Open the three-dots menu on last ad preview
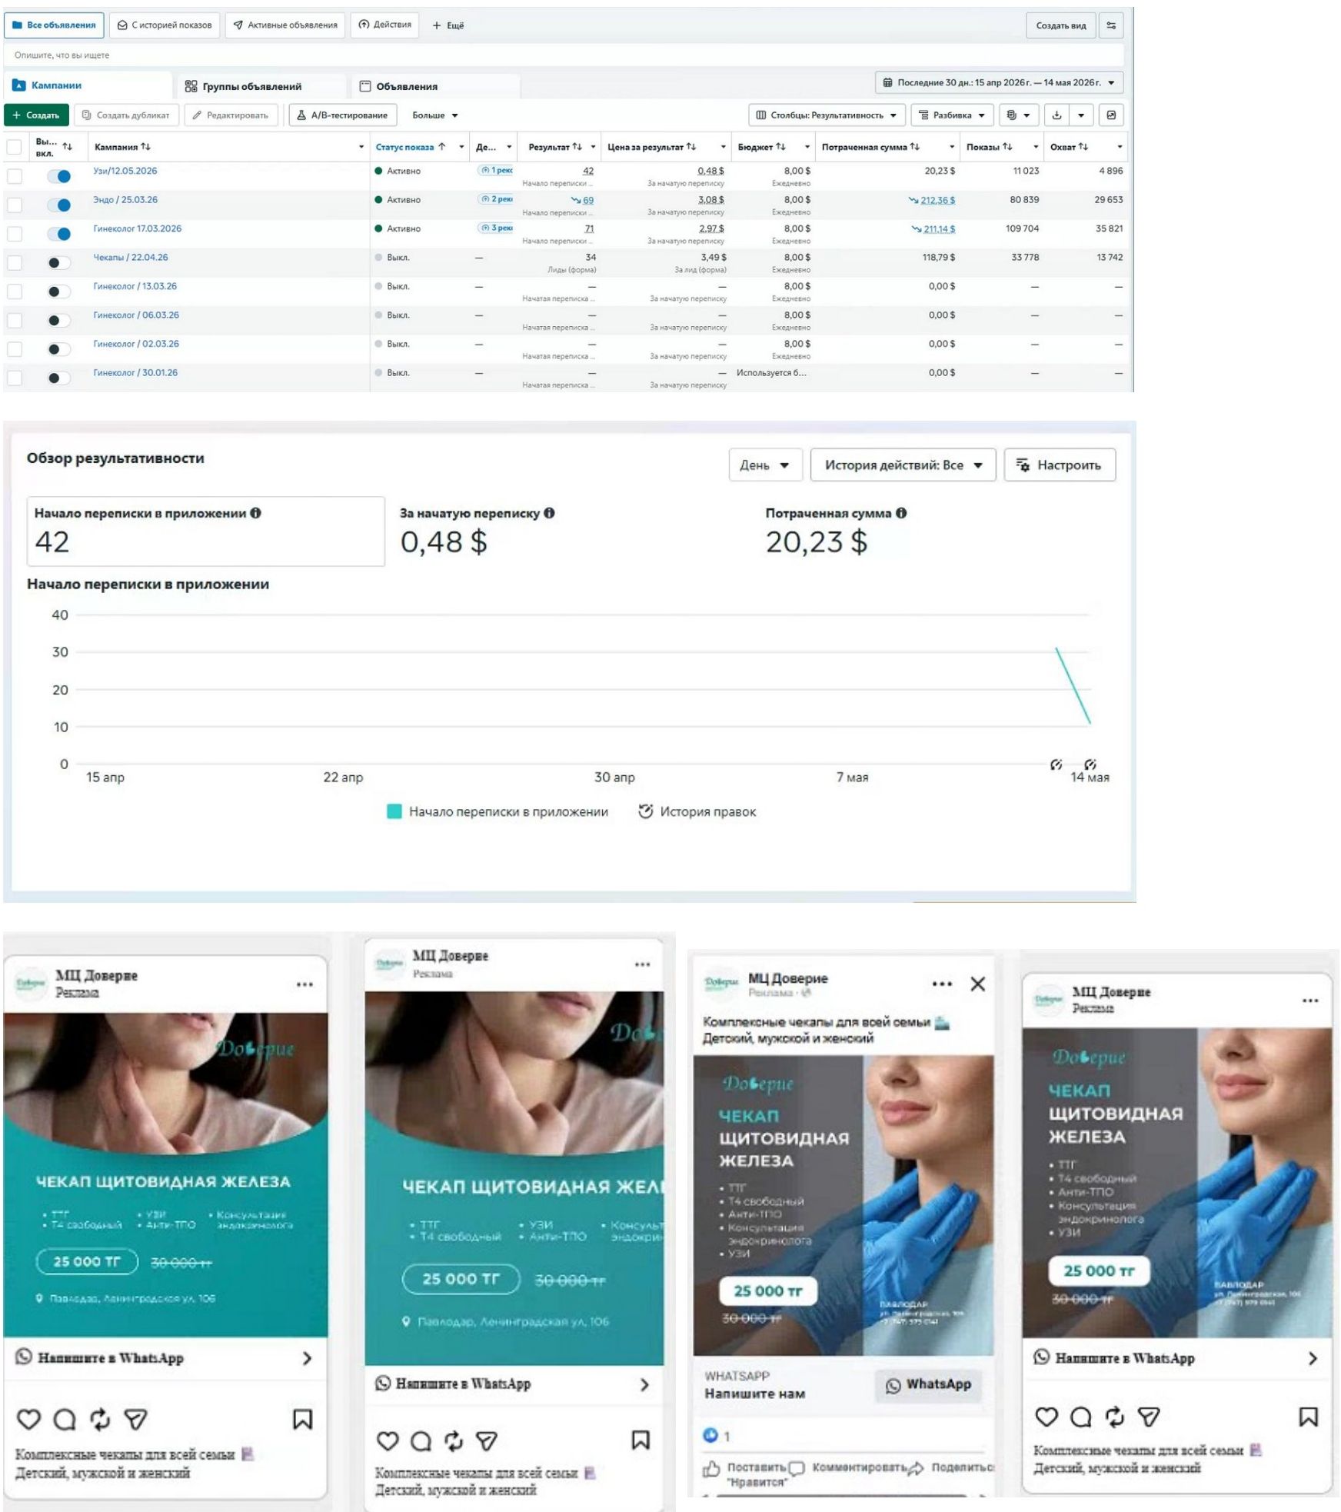The height and width of the screenshot is (1512, 1341). tap(1310, 1001)
